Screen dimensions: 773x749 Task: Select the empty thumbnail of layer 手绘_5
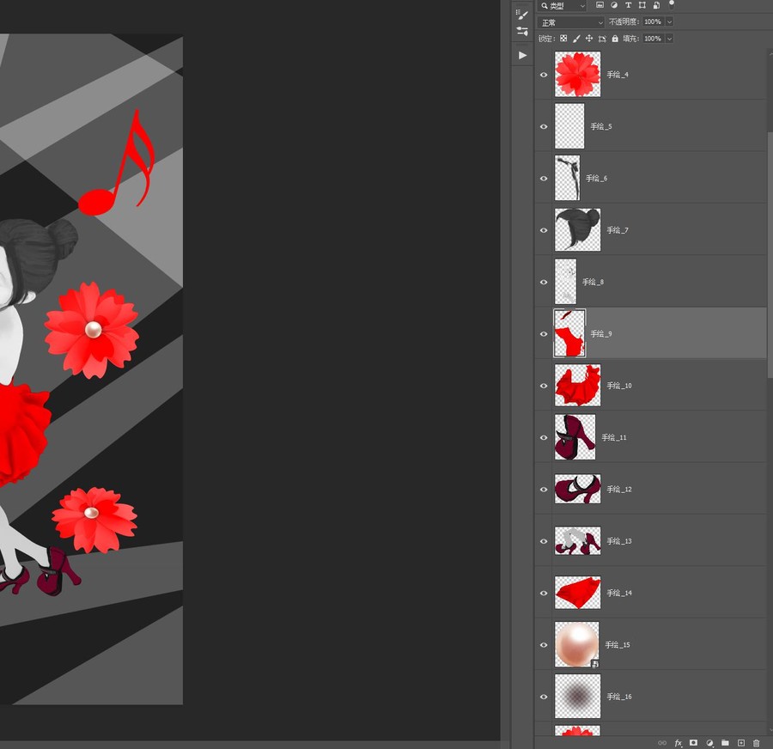coord(569,125)
